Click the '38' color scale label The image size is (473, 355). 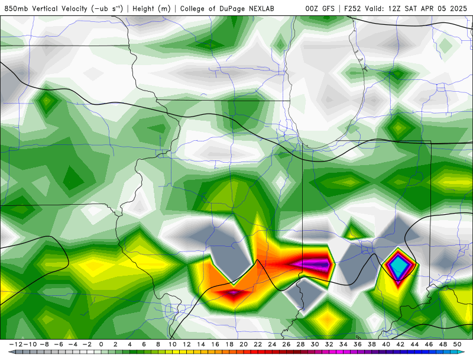(x=372, y=344)
